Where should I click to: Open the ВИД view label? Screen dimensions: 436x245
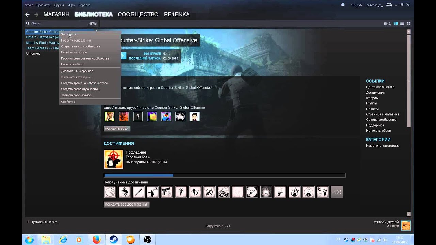point(387,23)
